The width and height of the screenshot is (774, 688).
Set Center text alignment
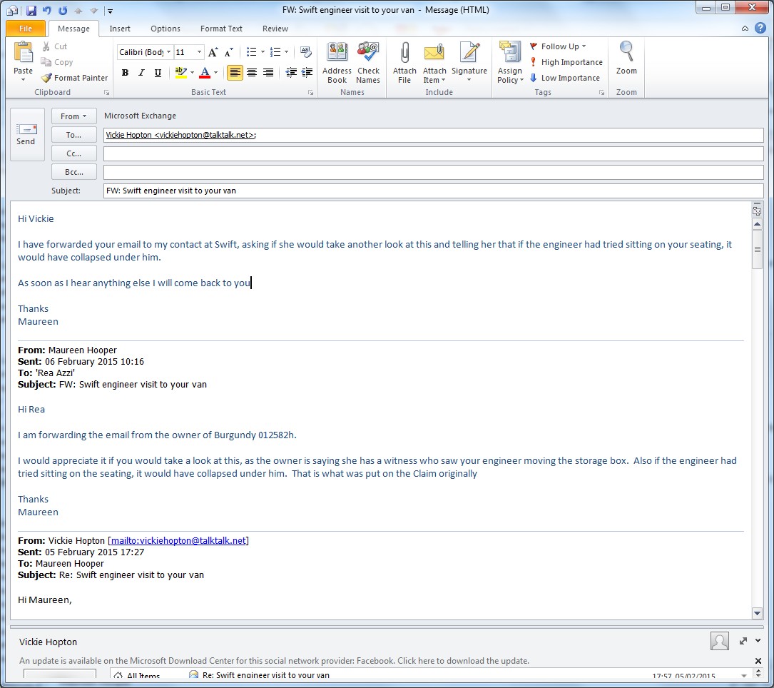click(252, 73)
